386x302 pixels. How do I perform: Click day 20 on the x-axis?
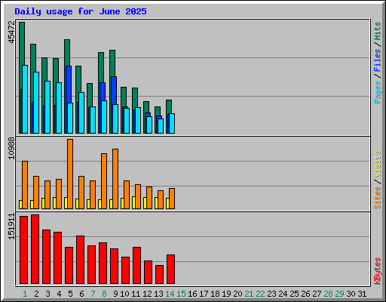click(237, 294)
